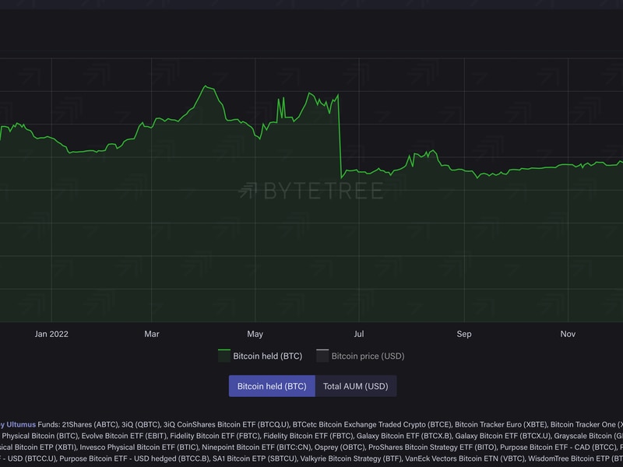Viewport: 623px width, 467px height.
Task: Click the May x-axis label
Action: point(255,334)
